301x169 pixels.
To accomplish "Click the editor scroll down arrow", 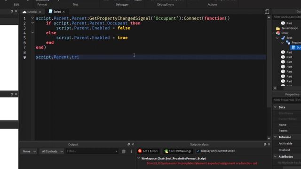I will point(269,138).
